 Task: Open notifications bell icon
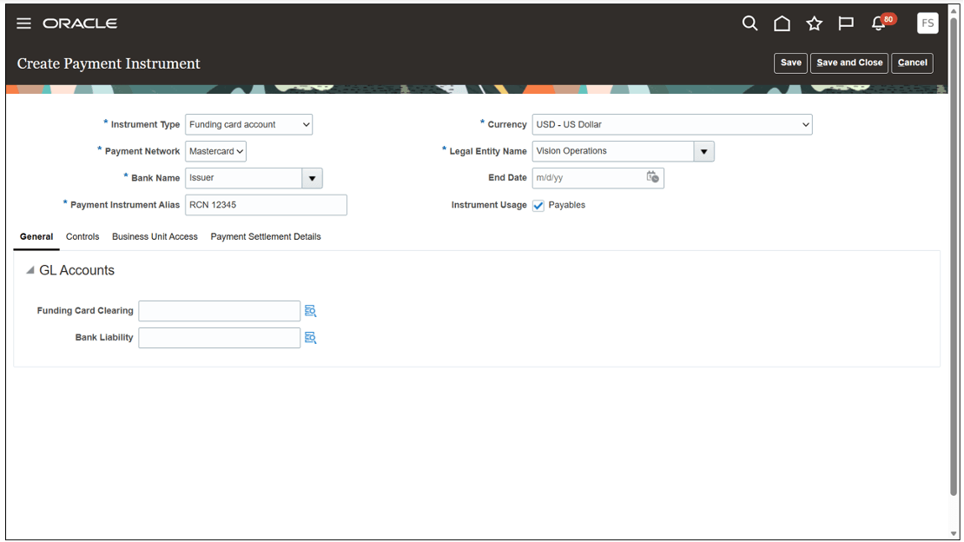(x=879, y=23)
